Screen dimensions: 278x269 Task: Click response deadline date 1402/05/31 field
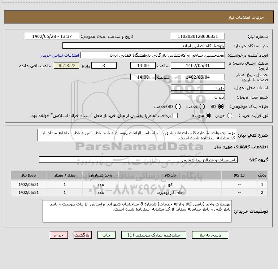click(x=198, y=65)
